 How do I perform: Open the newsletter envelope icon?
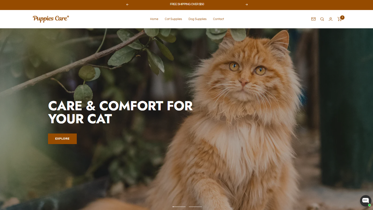[313, 19]
